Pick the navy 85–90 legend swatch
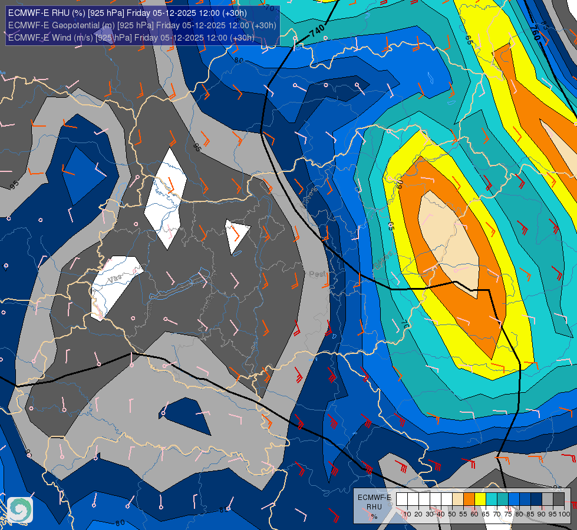The image size is (577, 530). pos(536,499)
